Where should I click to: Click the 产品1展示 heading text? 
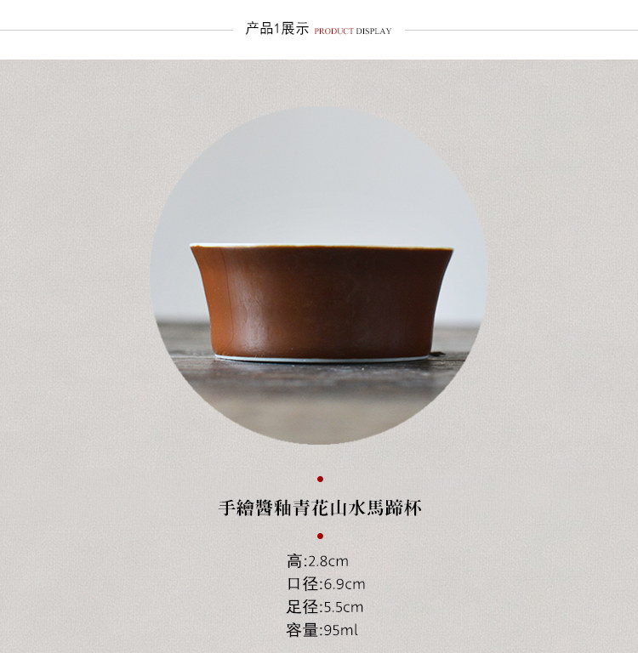(277, 29)
